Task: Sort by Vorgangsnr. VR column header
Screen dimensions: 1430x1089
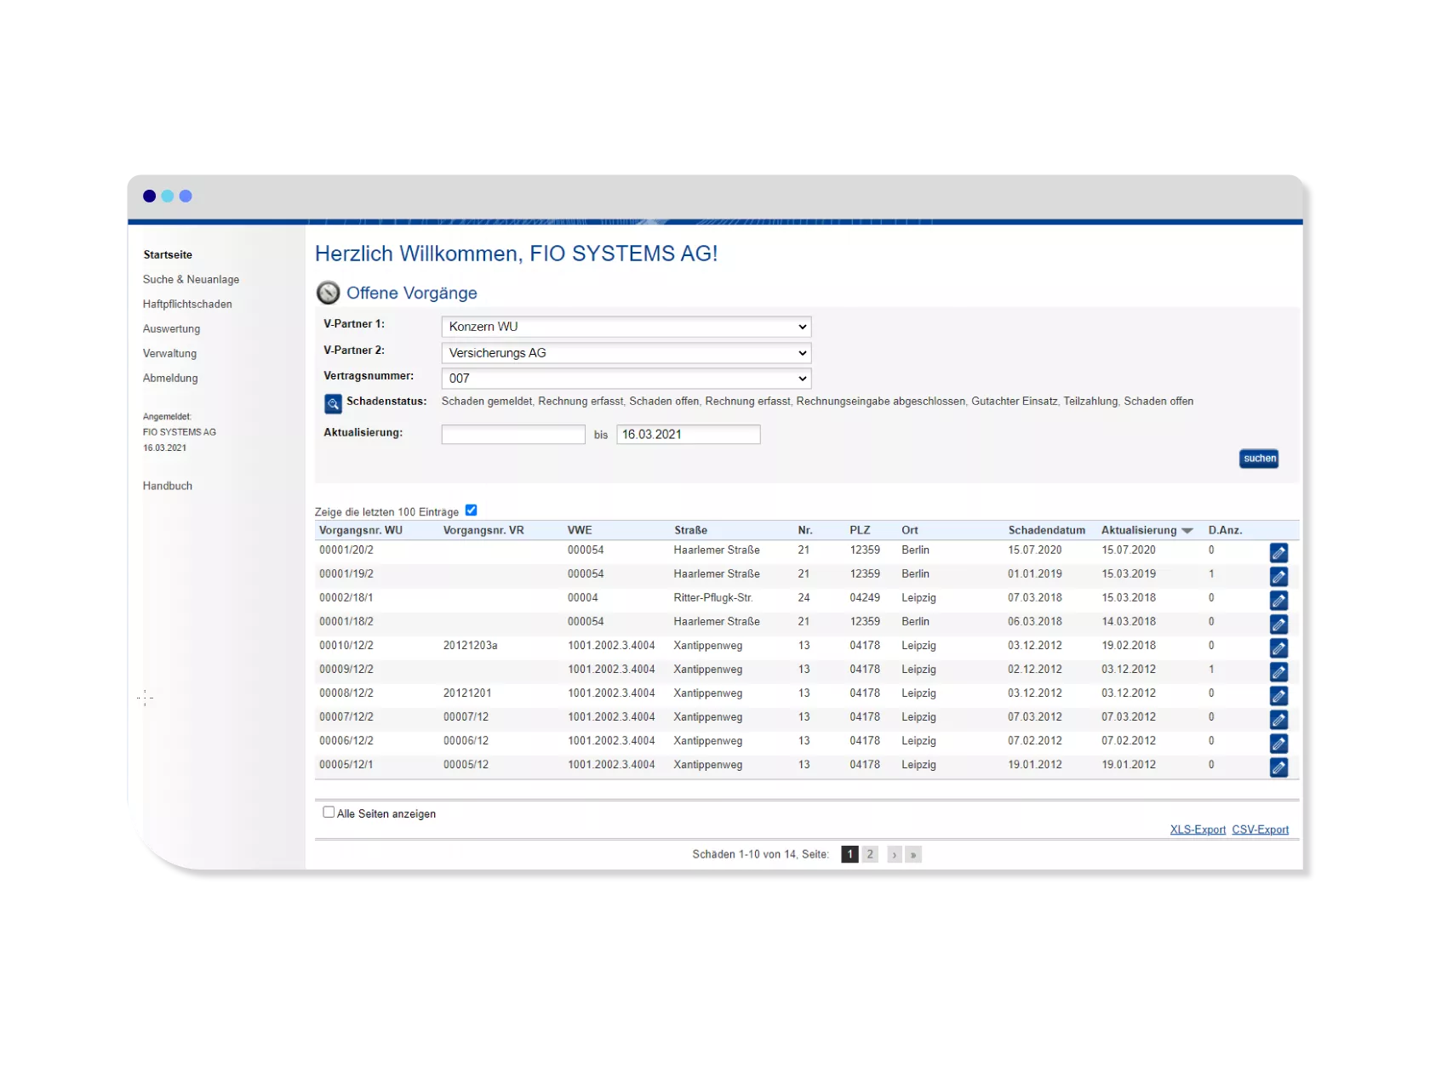Action: pyautogui.click(x=483, y=530)
